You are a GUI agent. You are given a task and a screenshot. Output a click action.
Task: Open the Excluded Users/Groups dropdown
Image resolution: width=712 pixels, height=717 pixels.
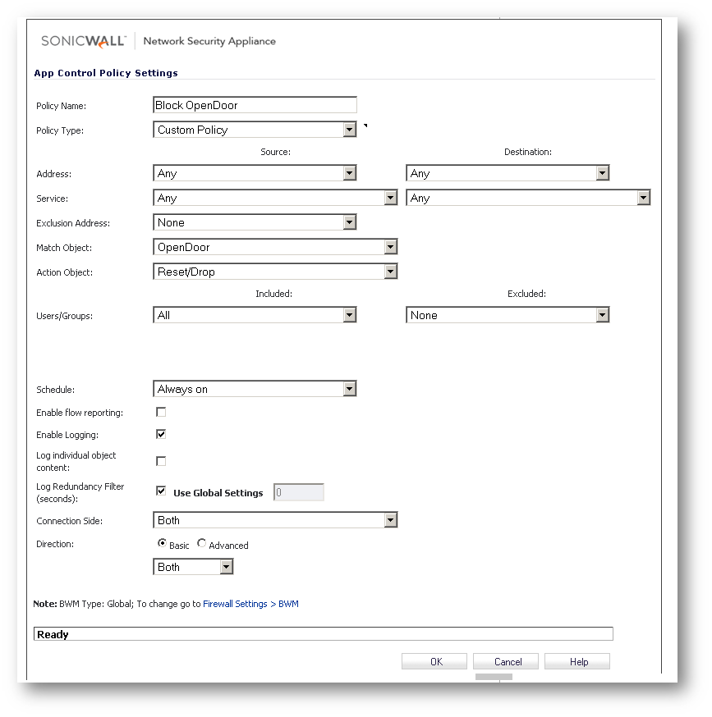pyautogui.click(x=508, y=314)
